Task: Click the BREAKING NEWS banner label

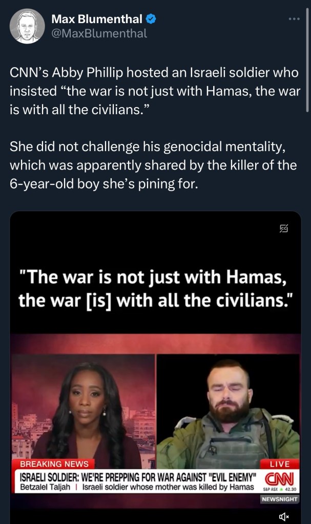Action: (54, 464)
